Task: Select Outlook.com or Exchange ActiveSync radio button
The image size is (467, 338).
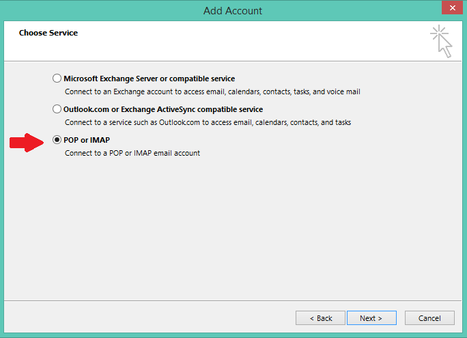Action: [57, 109]
